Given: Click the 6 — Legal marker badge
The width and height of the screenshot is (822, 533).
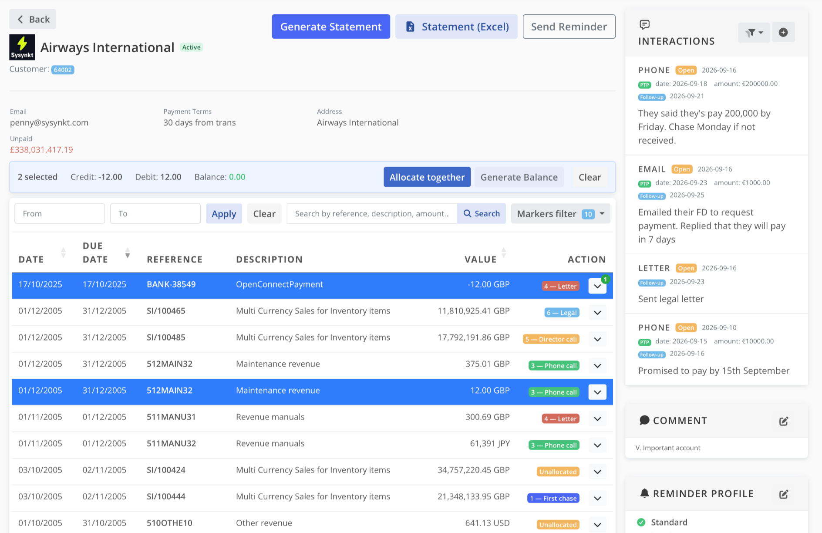Looking at the screenshot, I should 562,313.
